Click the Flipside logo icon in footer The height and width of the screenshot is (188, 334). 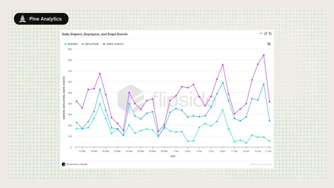(x=64, y=164)
